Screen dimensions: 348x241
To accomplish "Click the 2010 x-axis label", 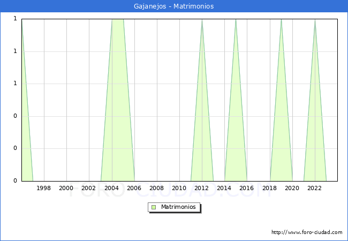I will tap(179, 188).
